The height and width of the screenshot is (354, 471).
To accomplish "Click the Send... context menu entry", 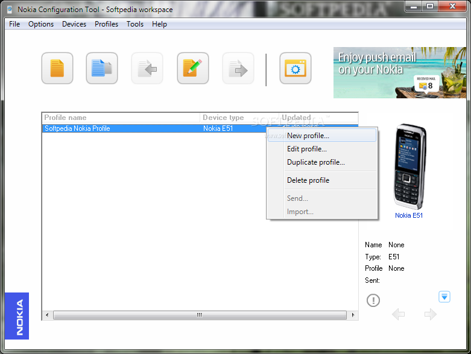I will [x=321, y=198].
